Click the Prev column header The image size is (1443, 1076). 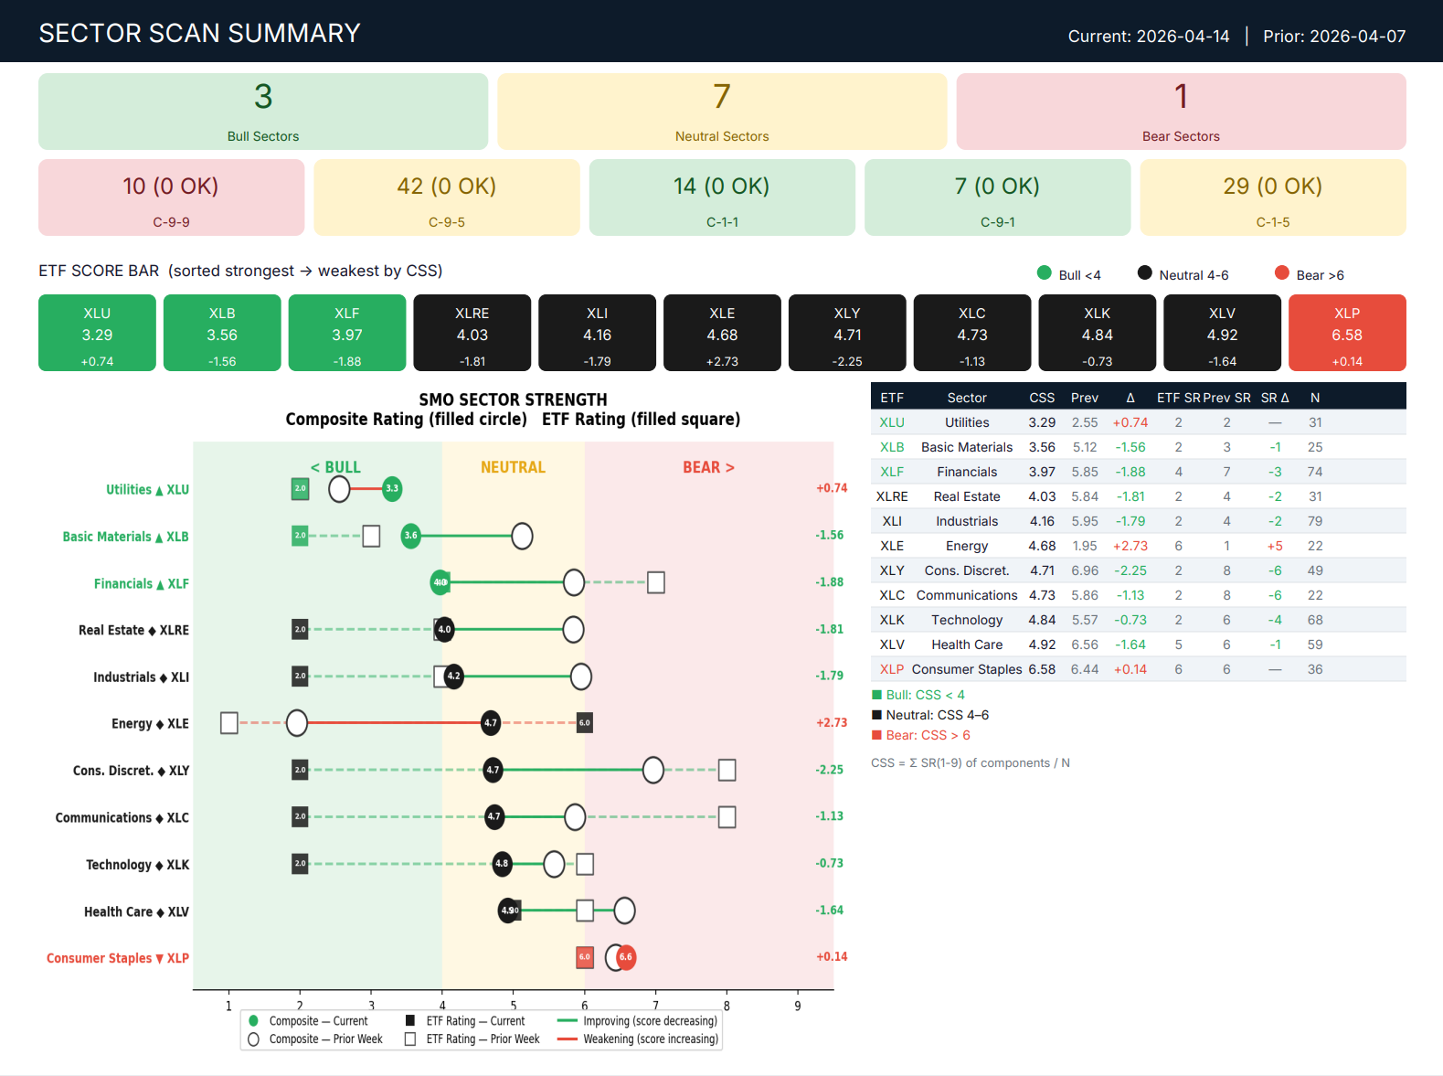(1085, 398)
